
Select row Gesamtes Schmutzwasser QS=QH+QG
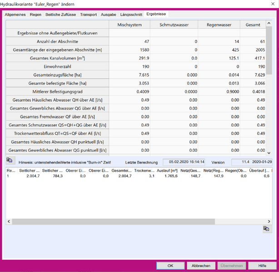point(57,125)
